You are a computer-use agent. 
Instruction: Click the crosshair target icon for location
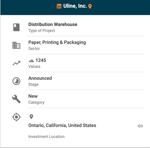(x=16, y=117)
